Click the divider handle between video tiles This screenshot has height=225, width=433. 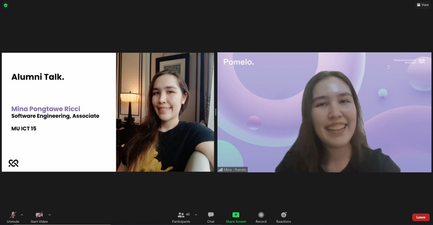click(216, 112)
